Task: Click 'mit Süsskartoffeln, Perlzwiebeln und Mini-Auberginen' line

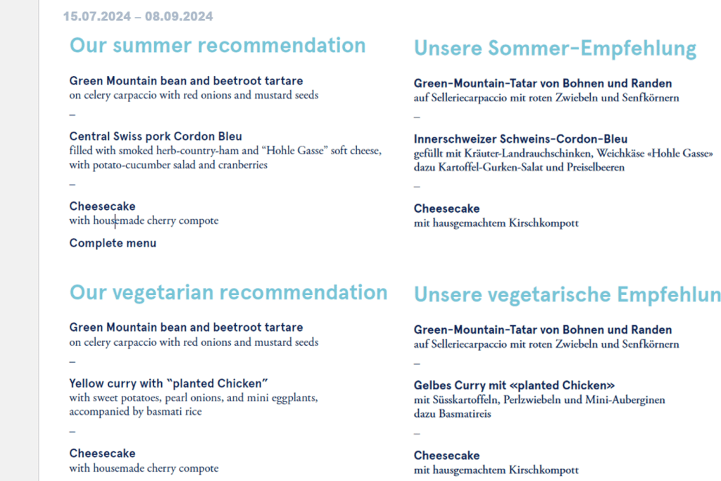Action: (539, 399)
